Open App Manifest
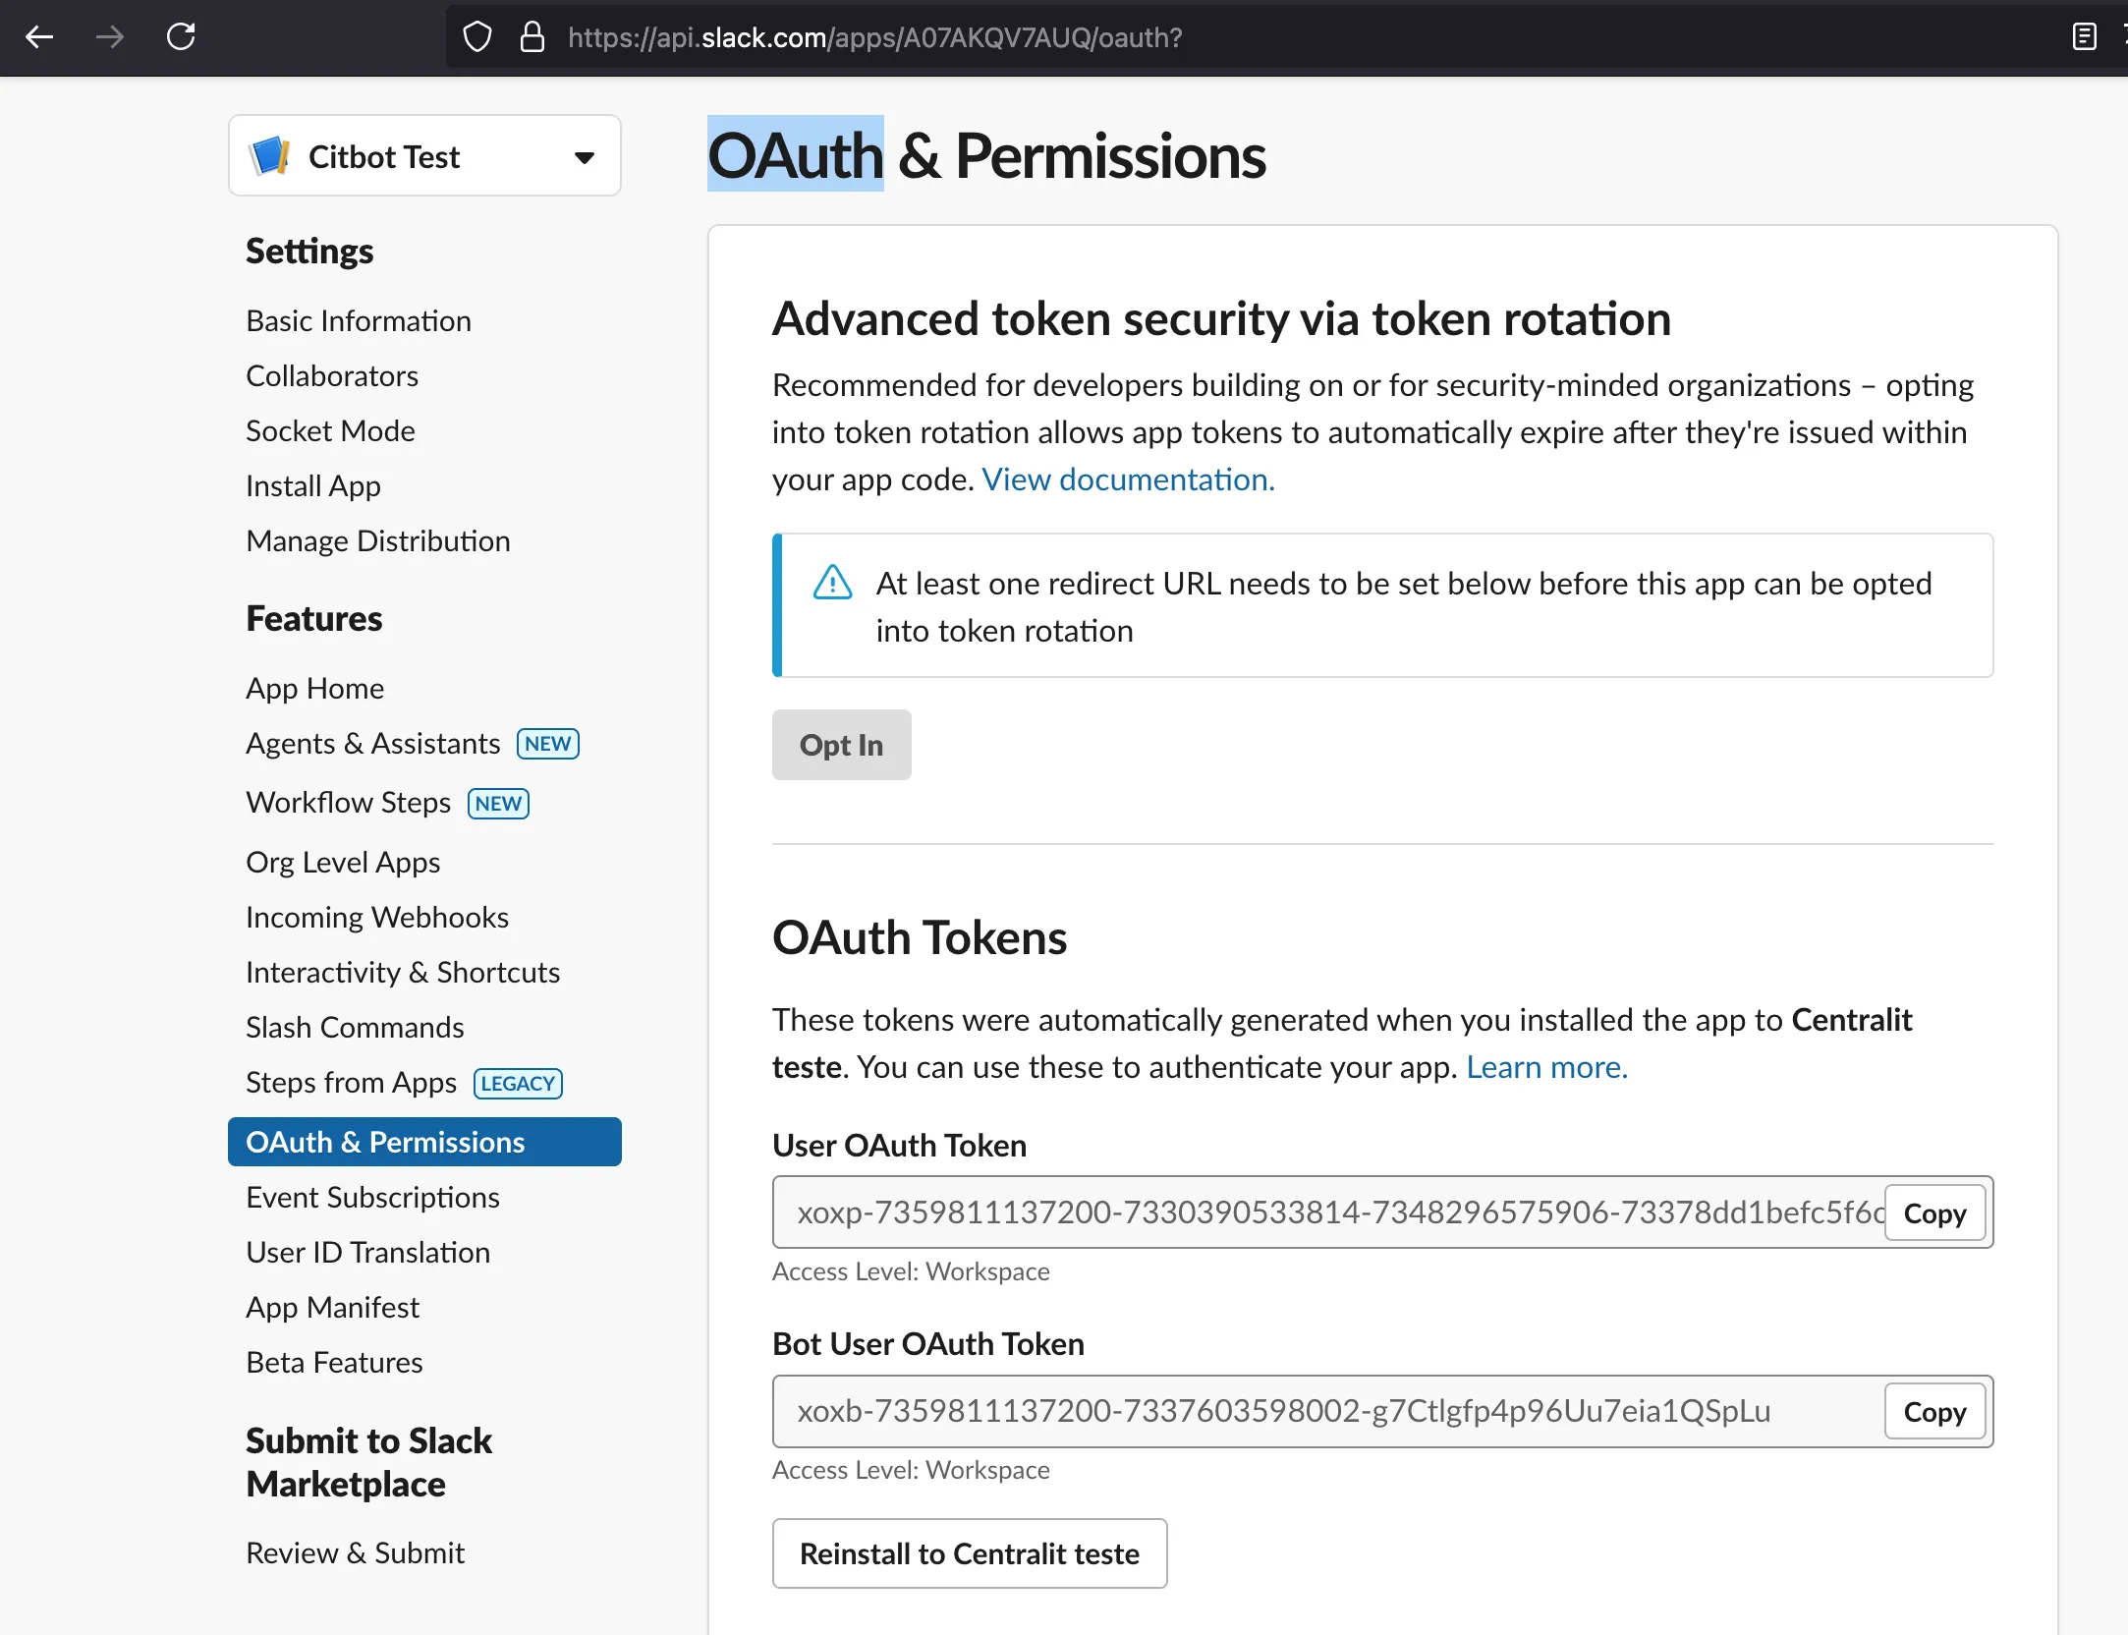2128x1635 pixels. 332,1308
